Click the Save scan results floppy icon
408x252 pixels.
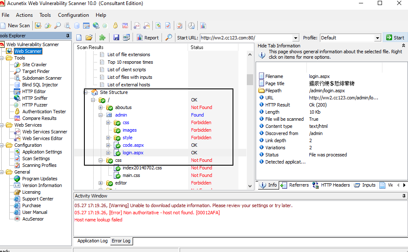pyautogui.click(x=116, y=37)
